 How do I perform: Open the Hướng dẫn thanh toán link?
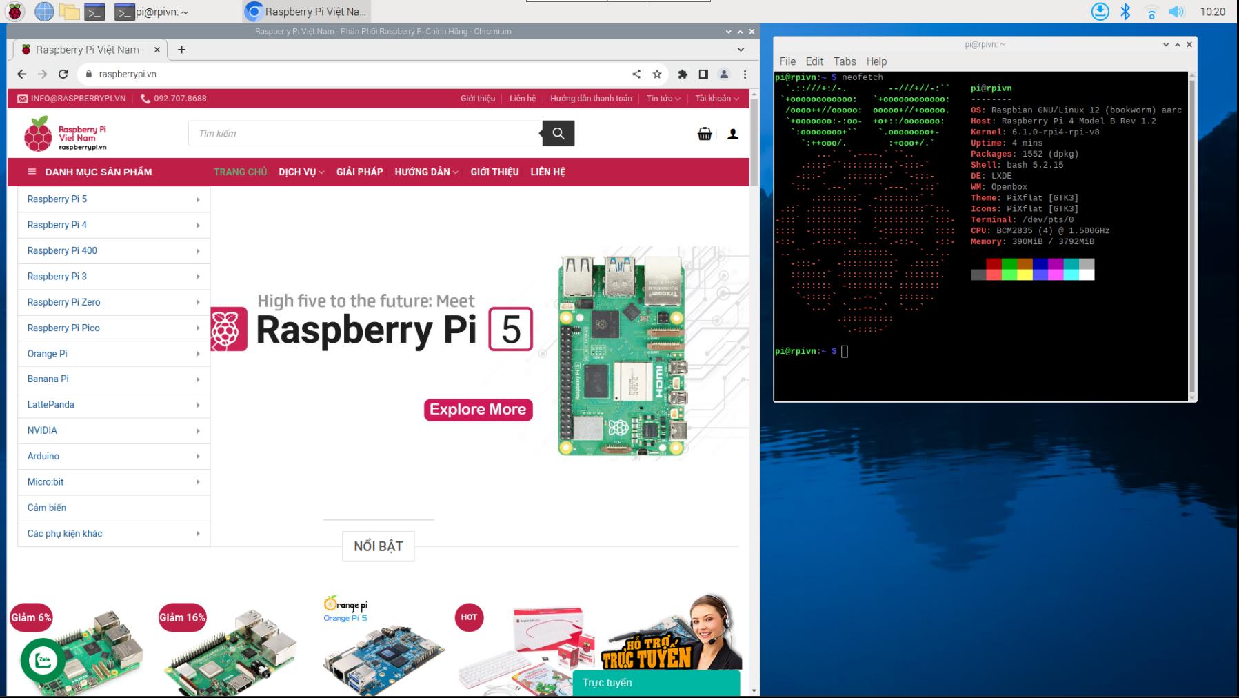click(x=591, y=99)
